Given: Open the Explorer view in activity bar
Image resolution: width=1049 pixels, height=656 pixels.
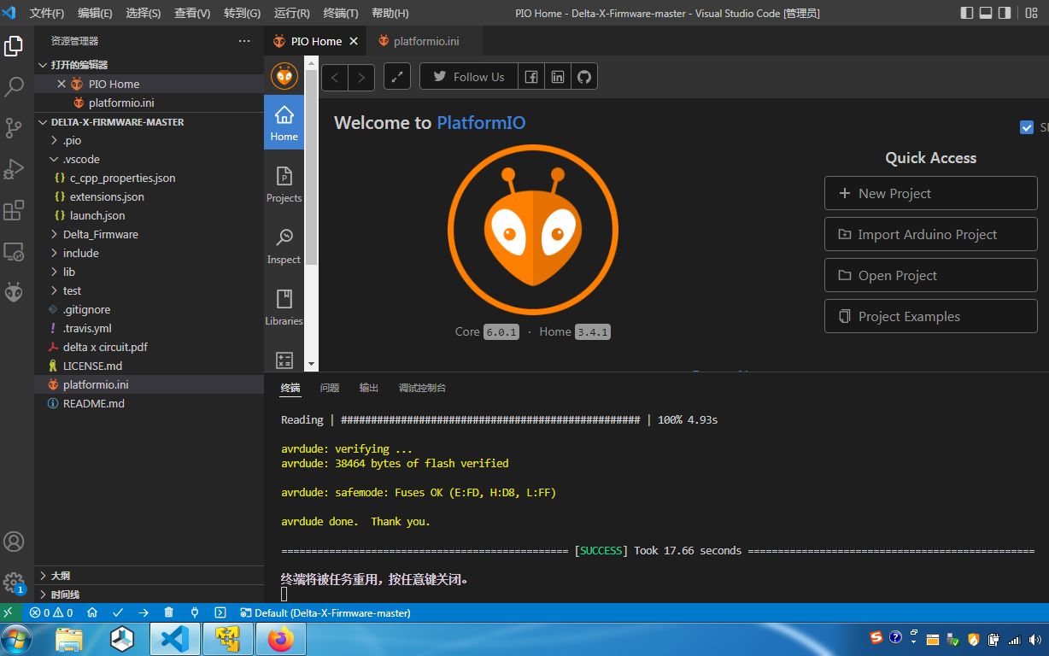Looking at the screenshot, I should [14, 46].
